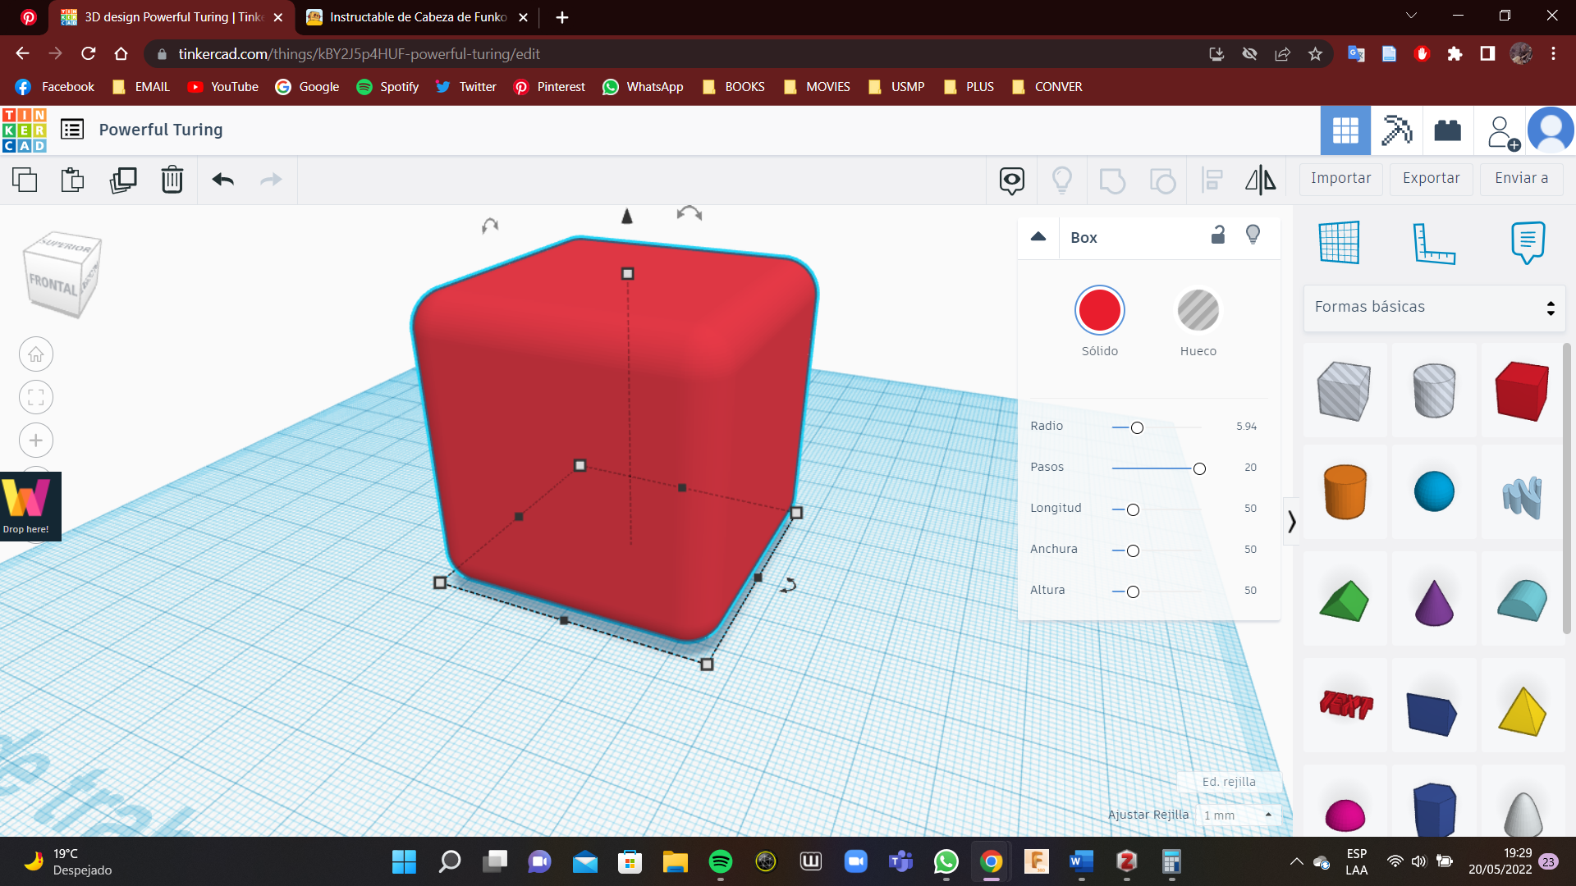Set the Box shape to Sólido
This screenshot has height=886, width=1576.
tap(1099, 311)
